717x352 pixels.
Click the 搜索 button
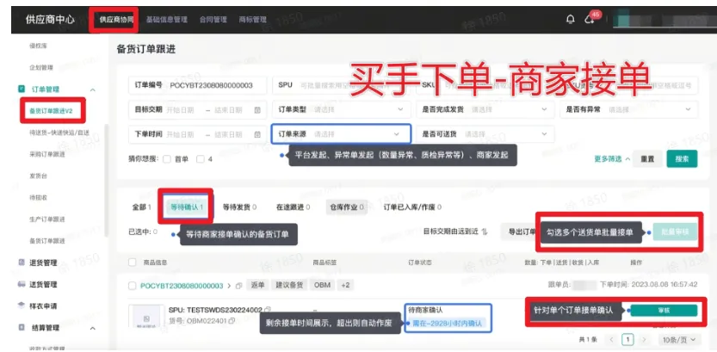[682, 159]
